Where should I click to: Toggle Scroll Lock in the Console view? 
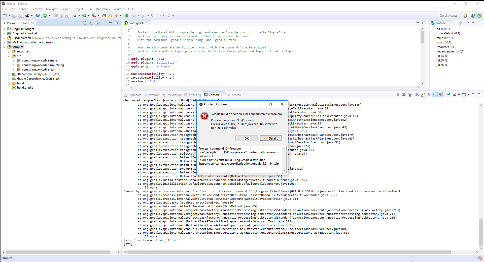(423, 95)
